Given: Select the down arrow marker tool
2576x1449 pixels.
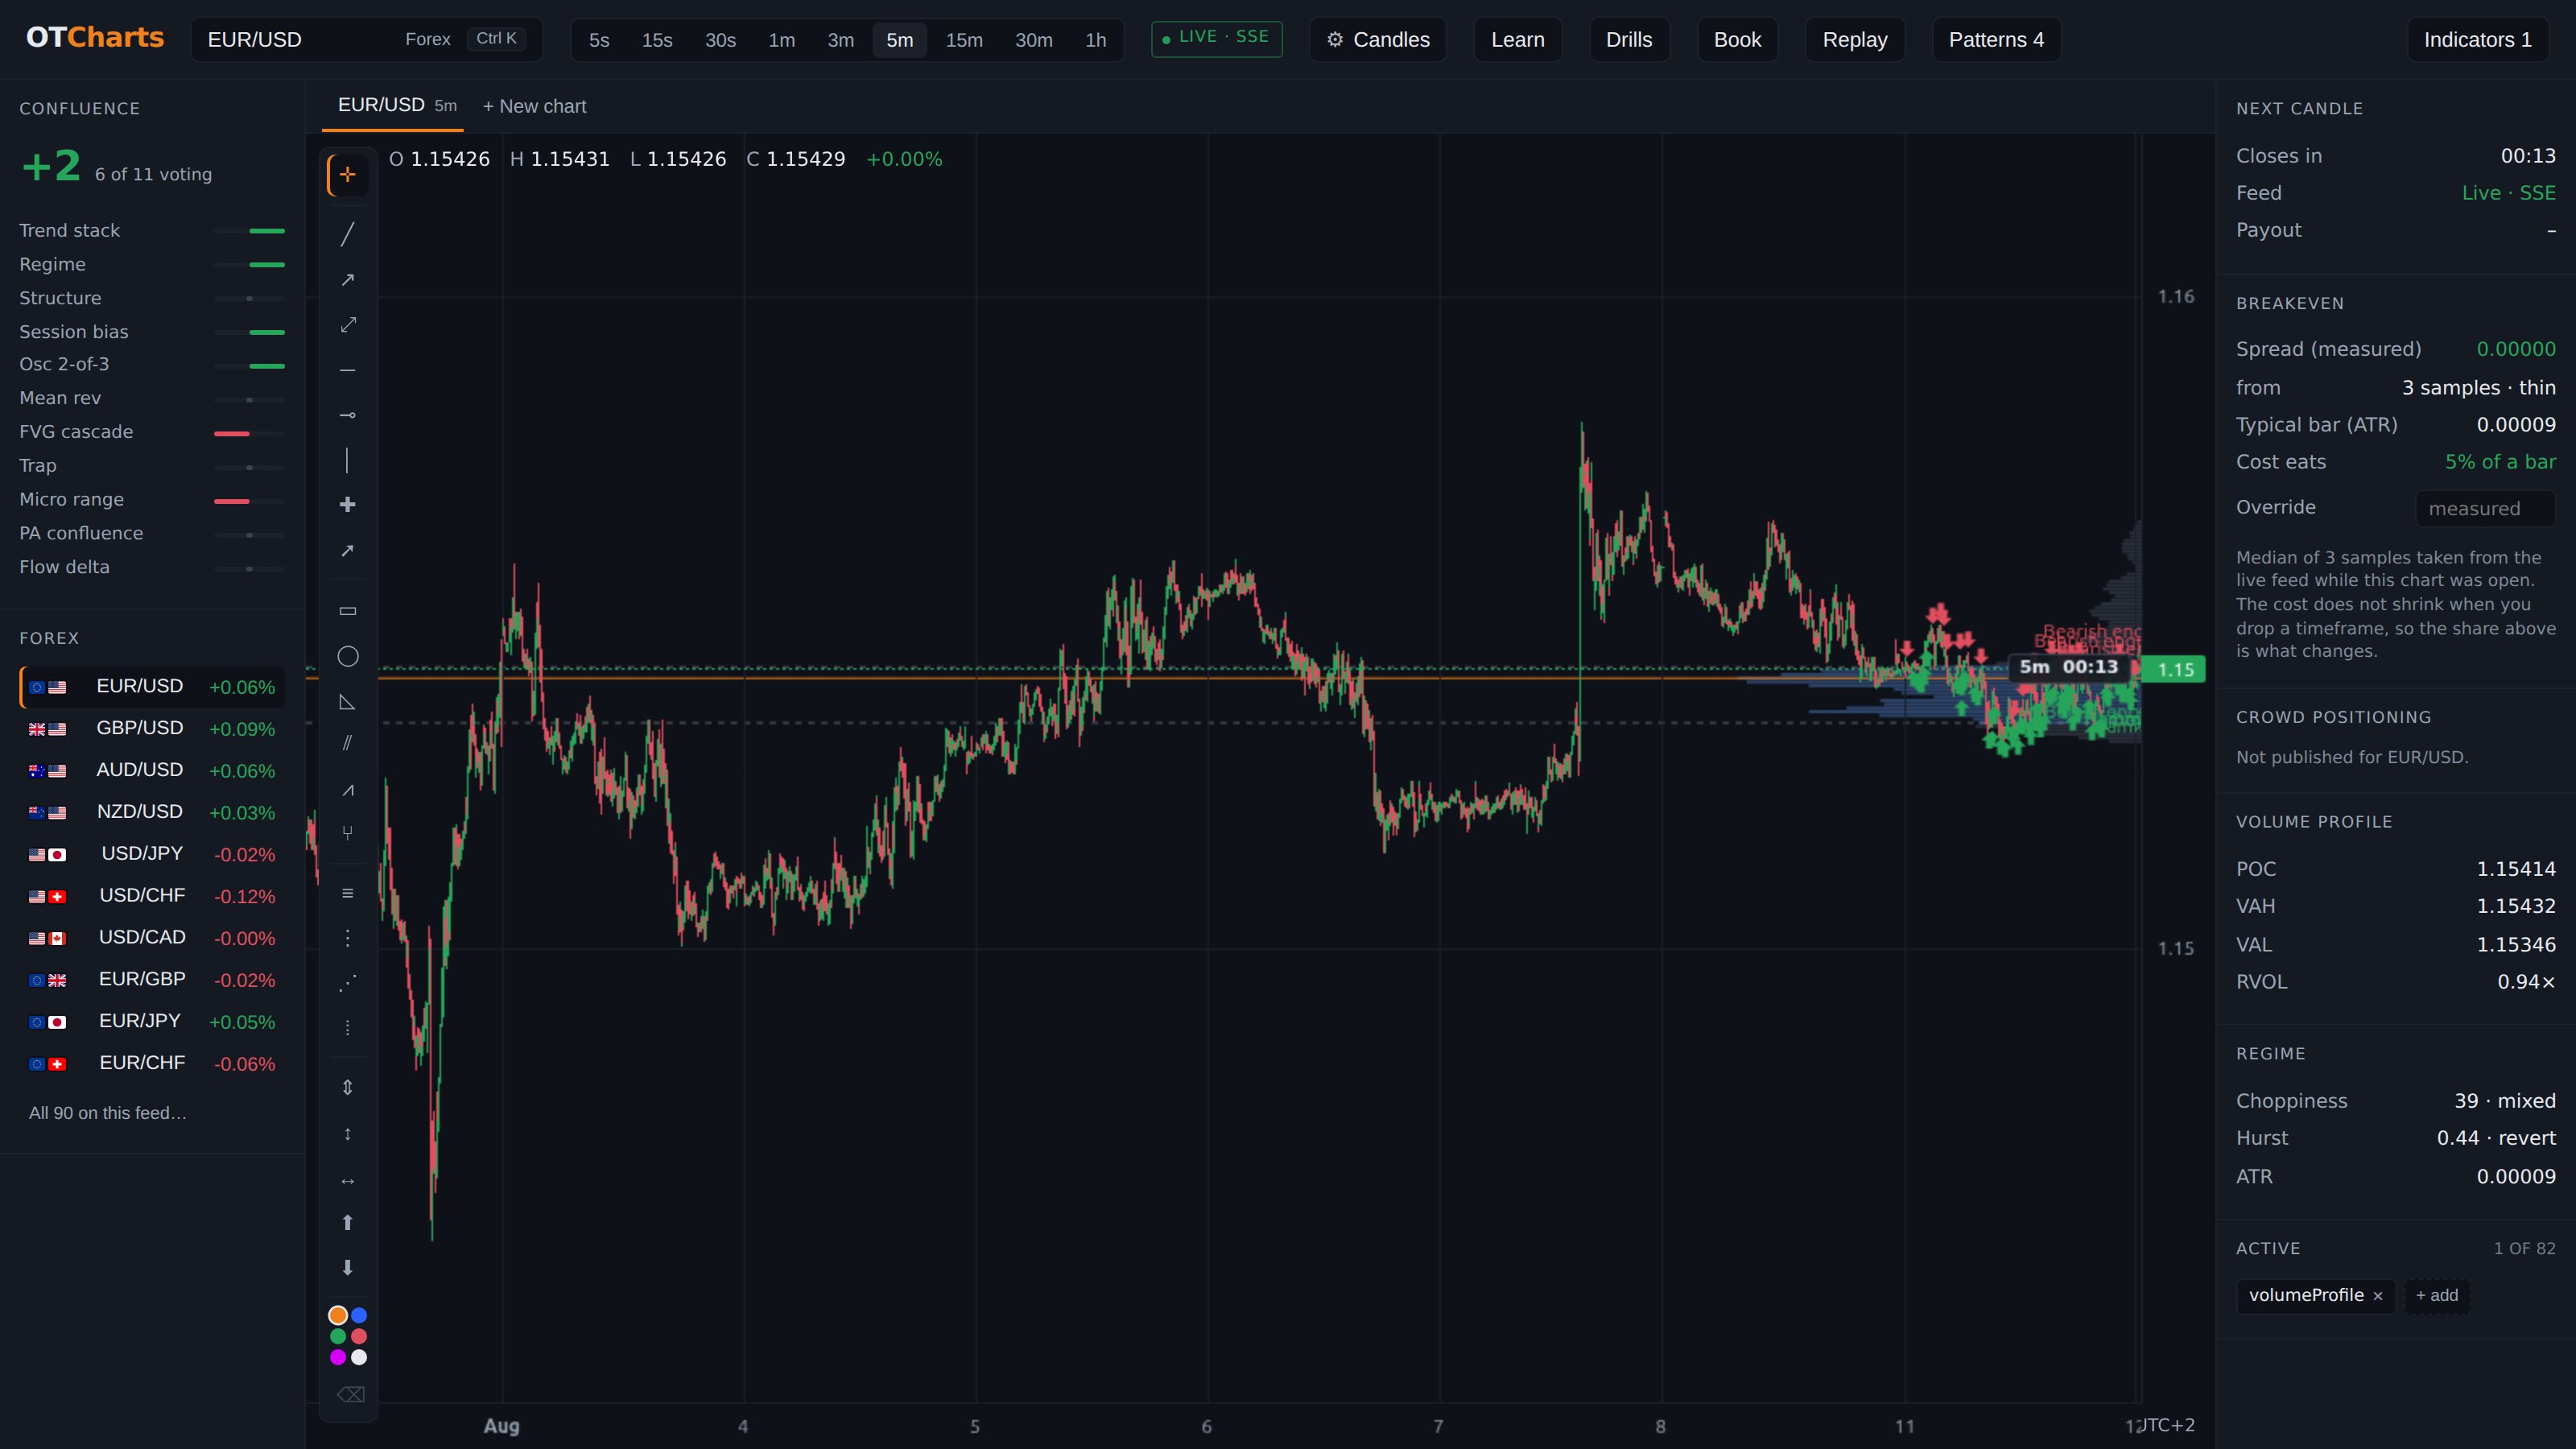Looking at the screenshot, I should [x=347, y=1268].
